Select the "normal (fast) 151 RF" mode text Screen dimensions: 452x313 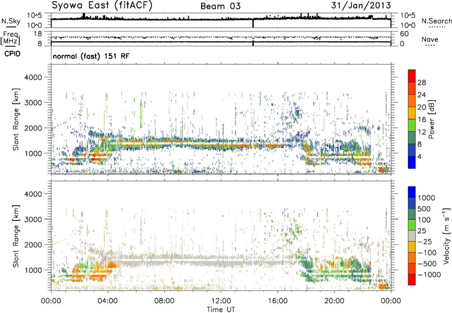click(91, 56)
